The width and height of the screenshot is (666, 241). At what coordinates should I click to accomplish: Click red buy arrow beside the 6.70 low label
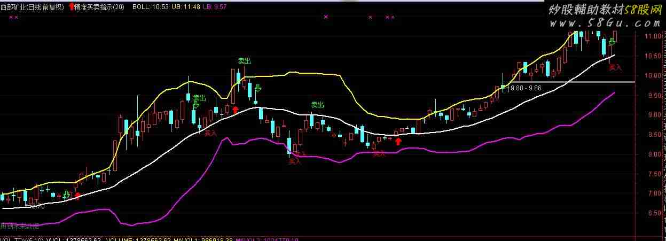[x=78, y=196]
